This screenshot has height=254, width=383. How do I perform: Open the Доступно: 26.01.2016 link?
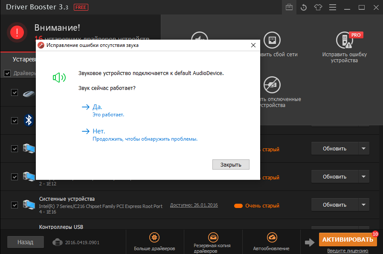(x=194, y=205)
